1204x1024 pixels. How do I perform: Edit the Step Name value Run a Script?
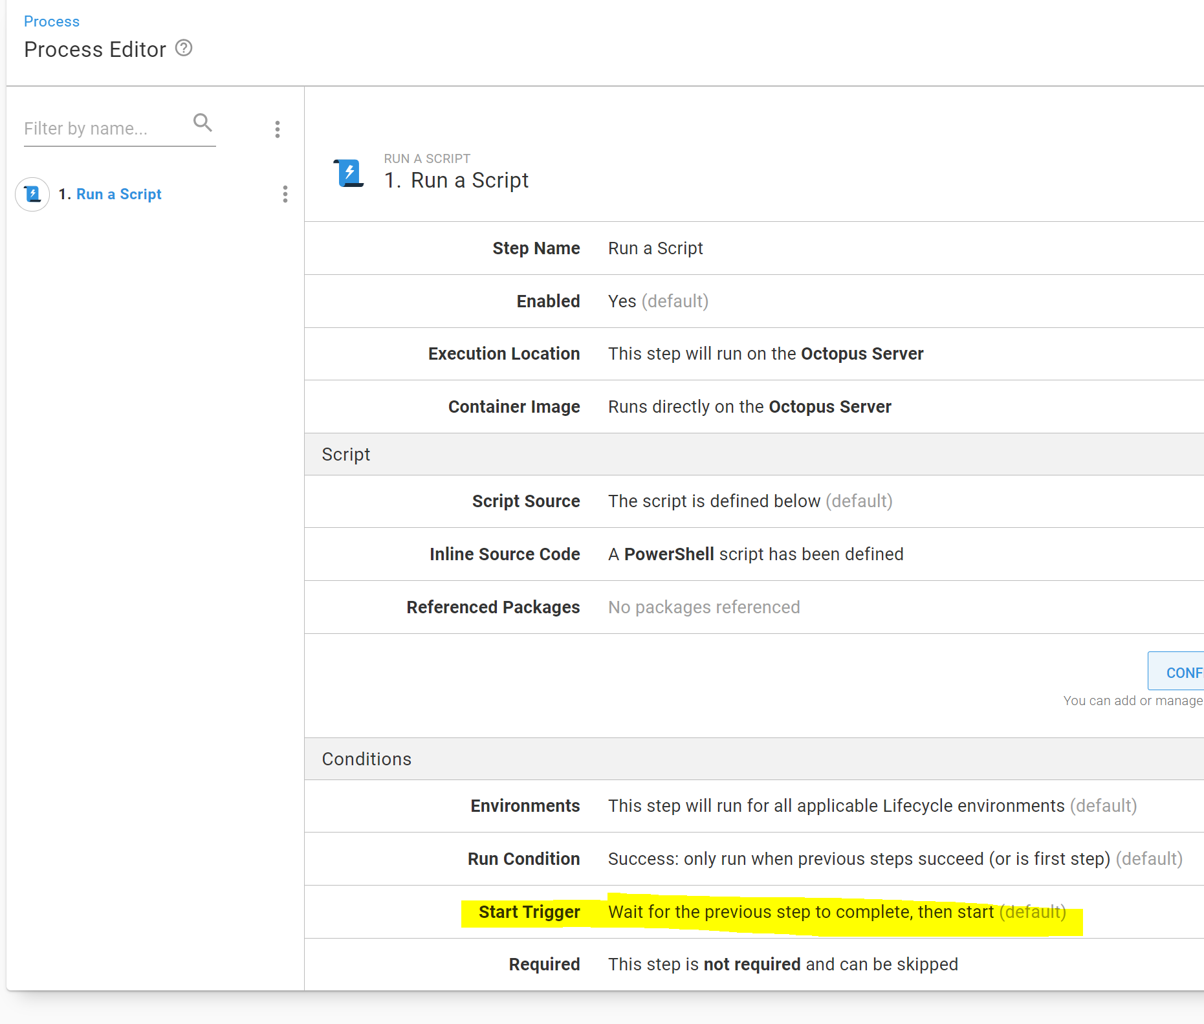pyautogui.click(x=655, y=248)
